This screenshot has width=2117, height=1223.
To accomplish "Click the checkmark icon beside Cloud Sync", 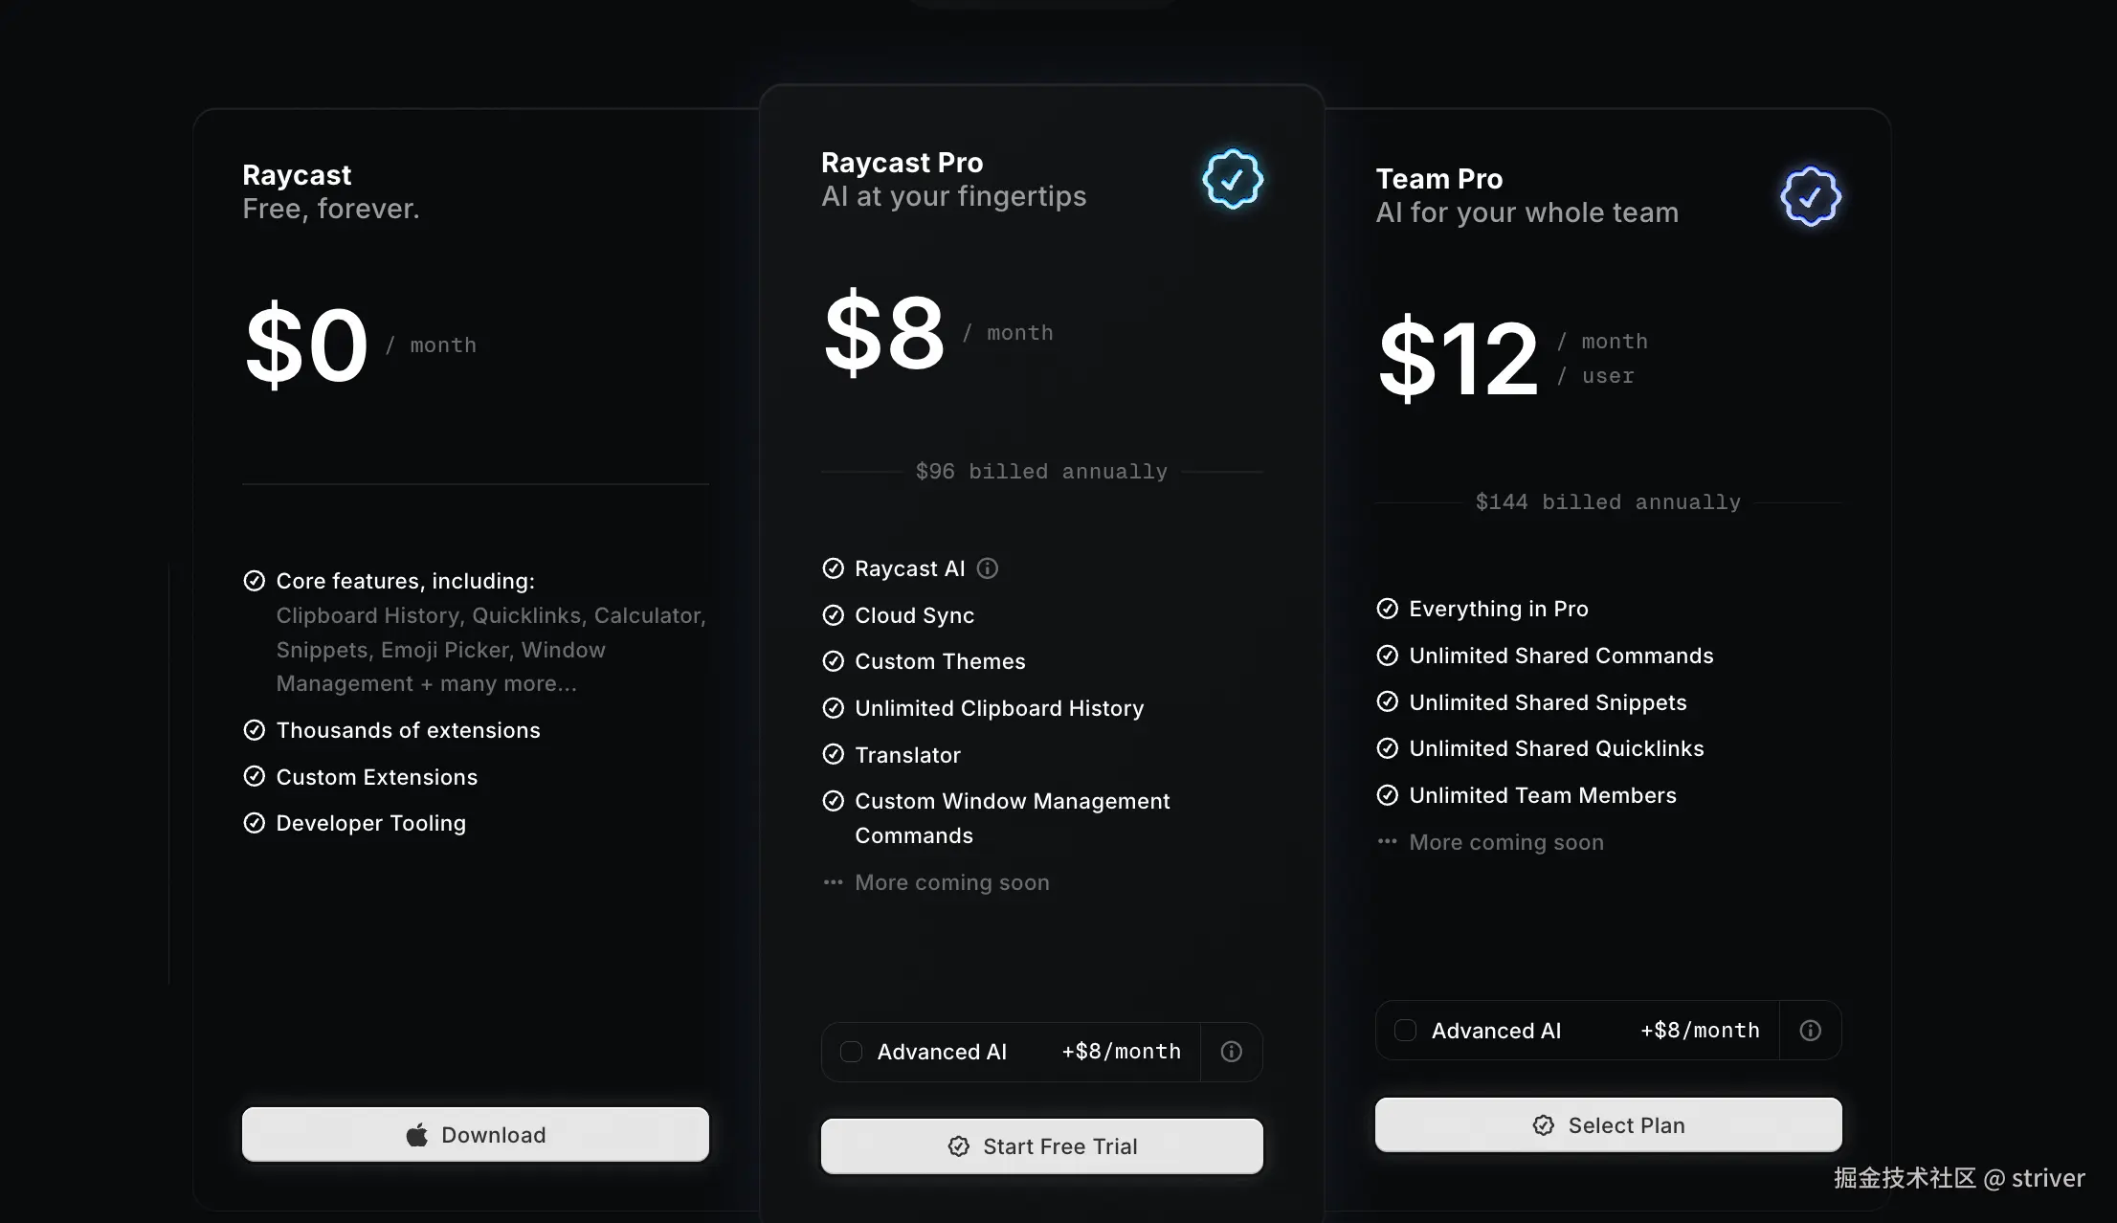I will coord(834,615).
